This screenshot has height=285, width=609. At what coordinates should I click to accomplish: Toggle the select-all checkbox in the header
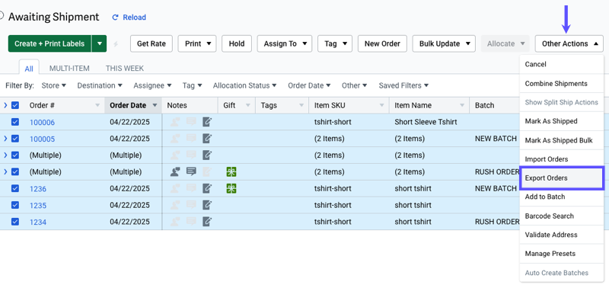coord(15,105)
